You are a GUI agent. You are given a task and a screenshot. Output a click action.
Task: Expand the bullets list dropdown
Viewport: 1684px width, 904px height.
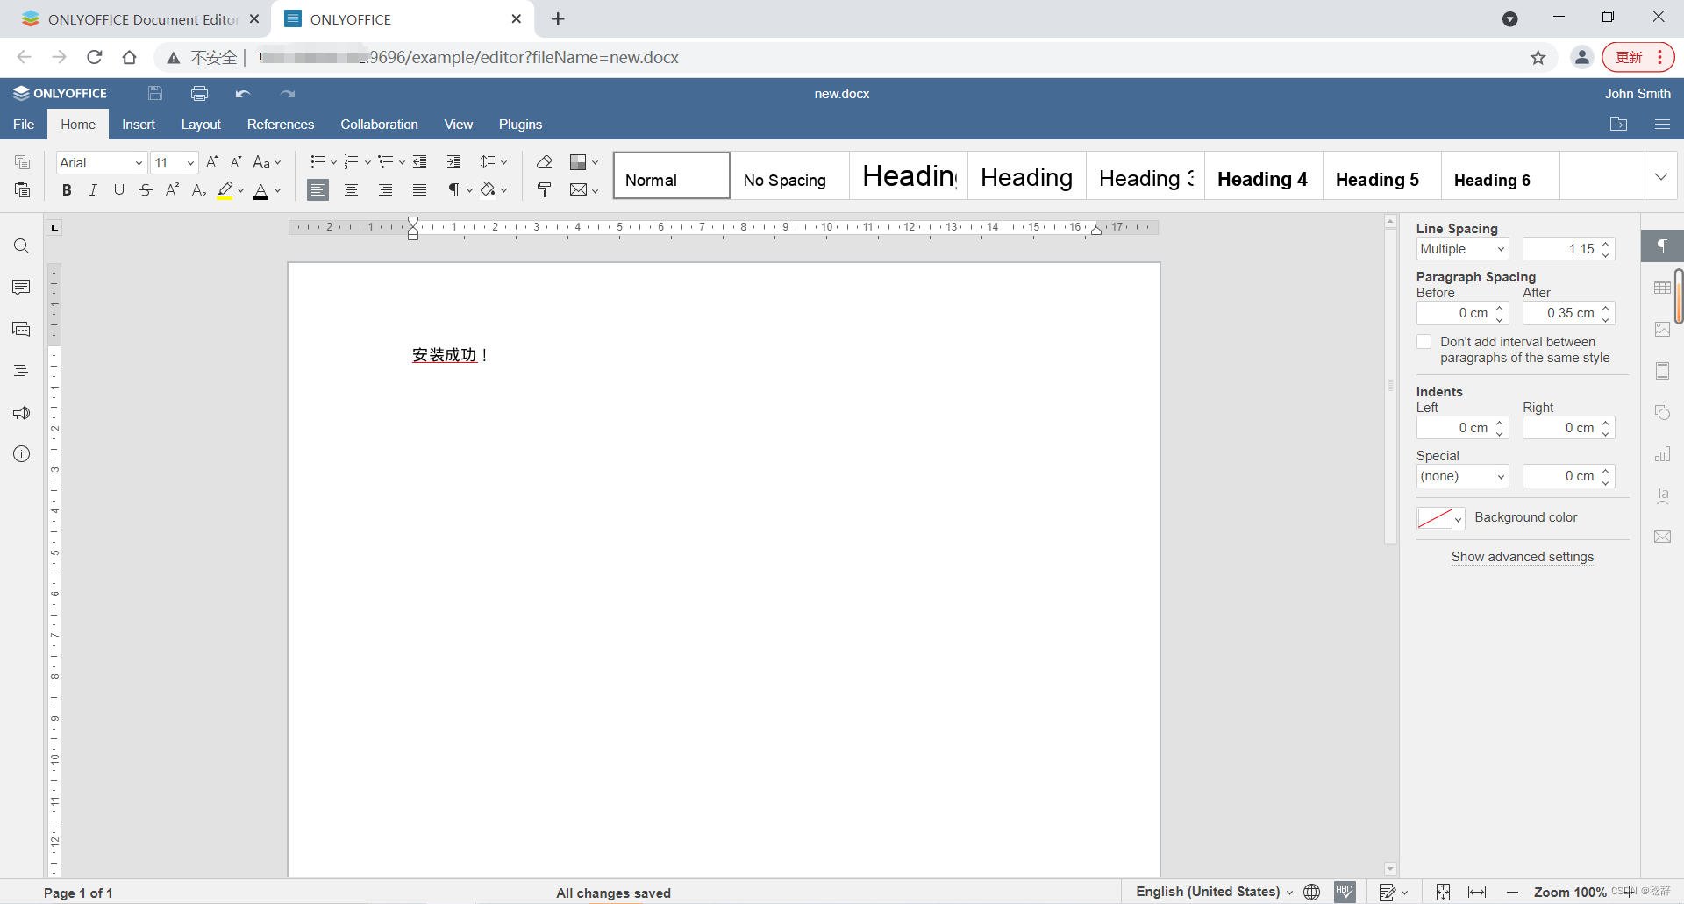[x=333, y=162]
